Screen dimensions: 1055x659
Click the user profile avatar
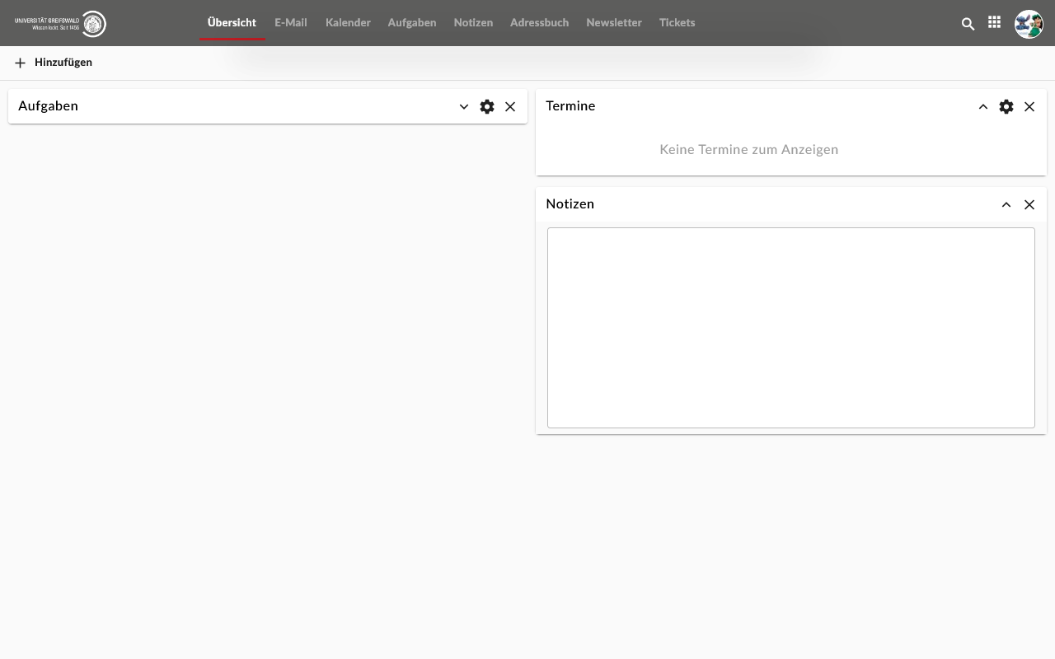coord(1029,24)
